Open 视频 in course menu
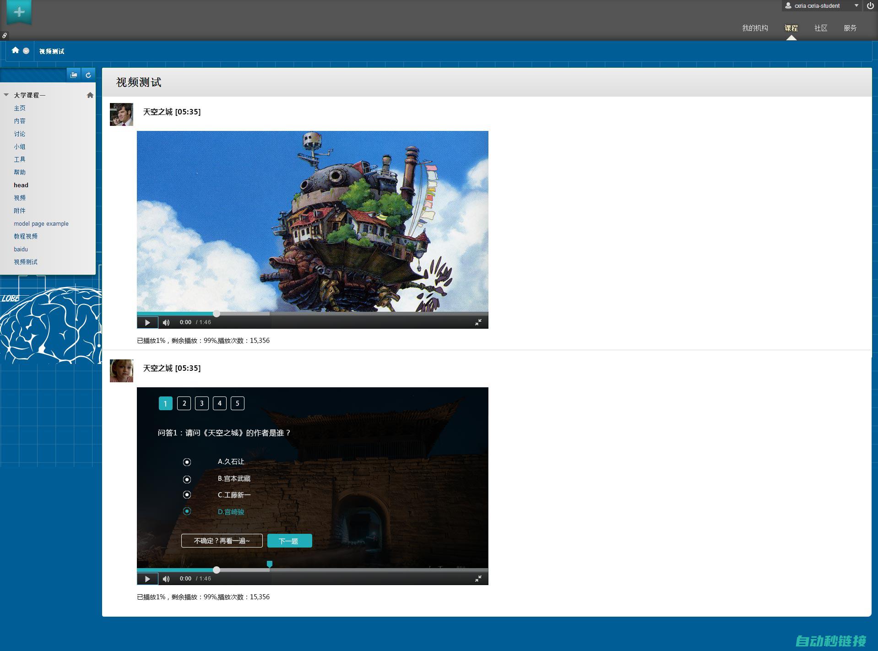 coord(20,198)
